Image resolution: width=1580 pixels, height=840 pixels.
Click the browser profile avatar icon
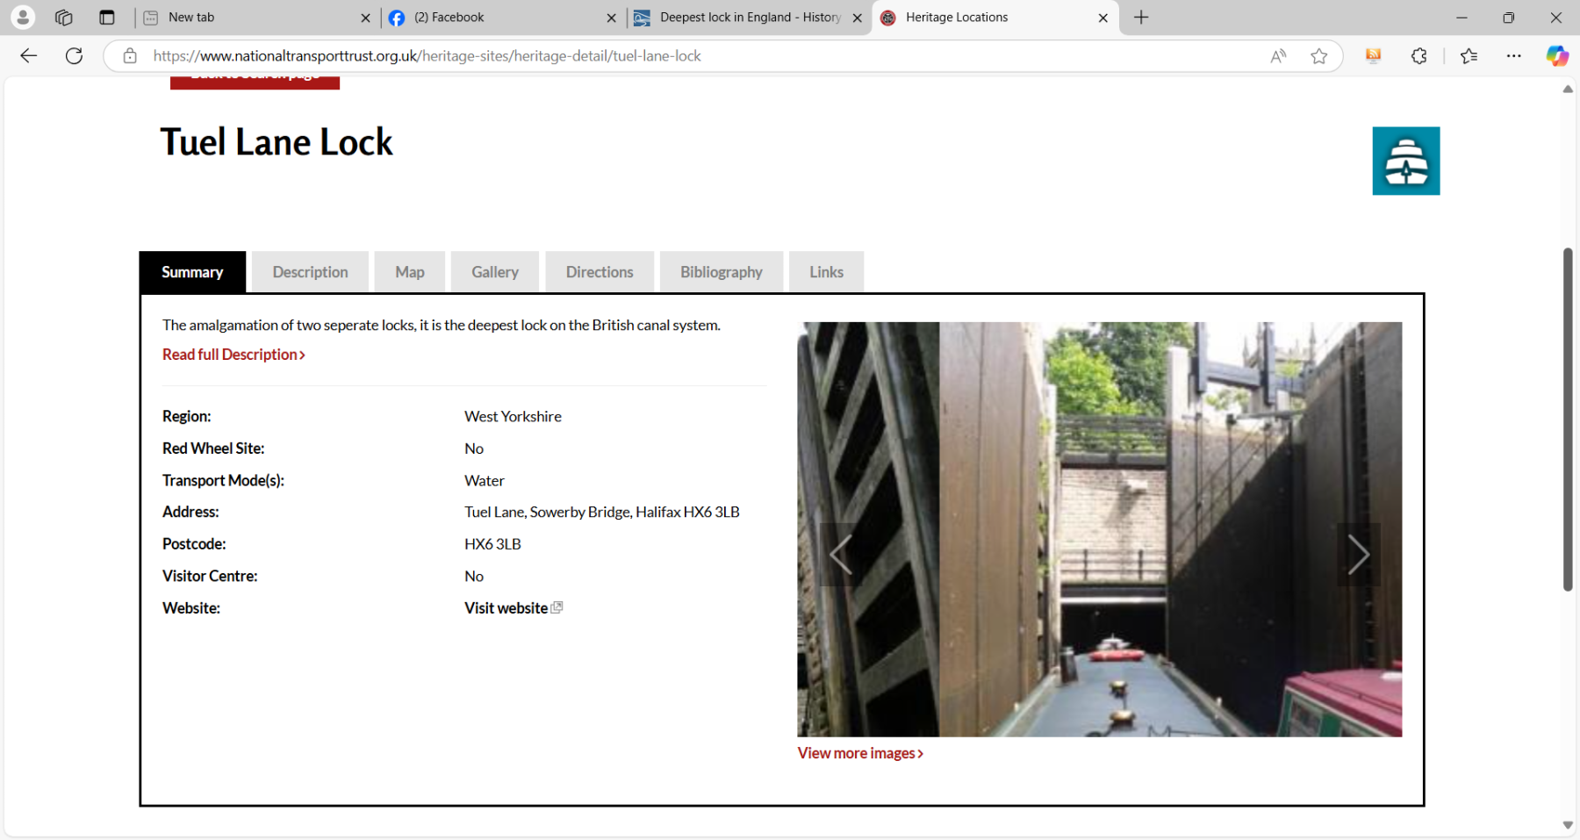coord(23,18)
